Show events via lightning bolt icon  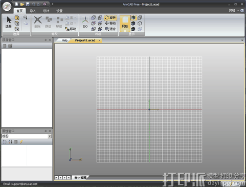[x=21, y=141]
